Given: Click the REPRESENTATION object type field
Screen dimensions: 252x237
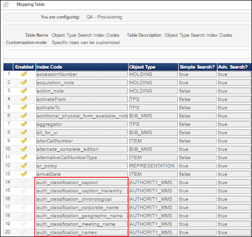Looking at the screenshot, I should pyautogui.click(x=153, y=166).
